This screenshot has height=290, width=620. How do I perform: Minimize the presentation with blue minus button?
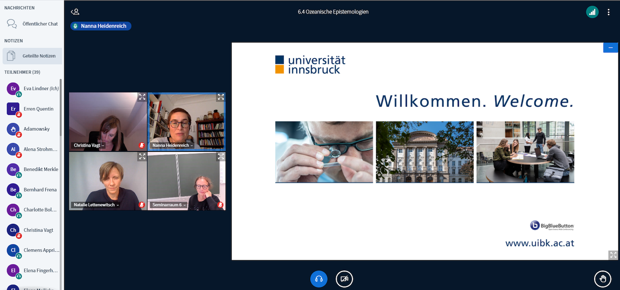click(x=610, y=48)
